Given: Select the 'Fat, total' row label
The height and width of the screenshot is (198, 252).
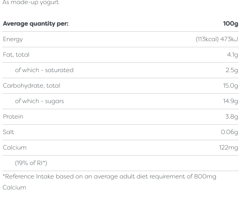Looking at the screenshot, I should point(16,55).
